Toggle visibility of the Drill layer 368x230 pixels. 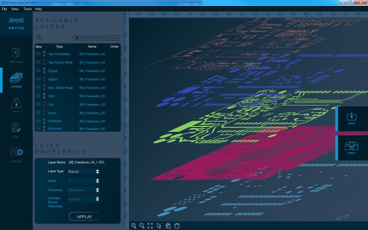38,96
